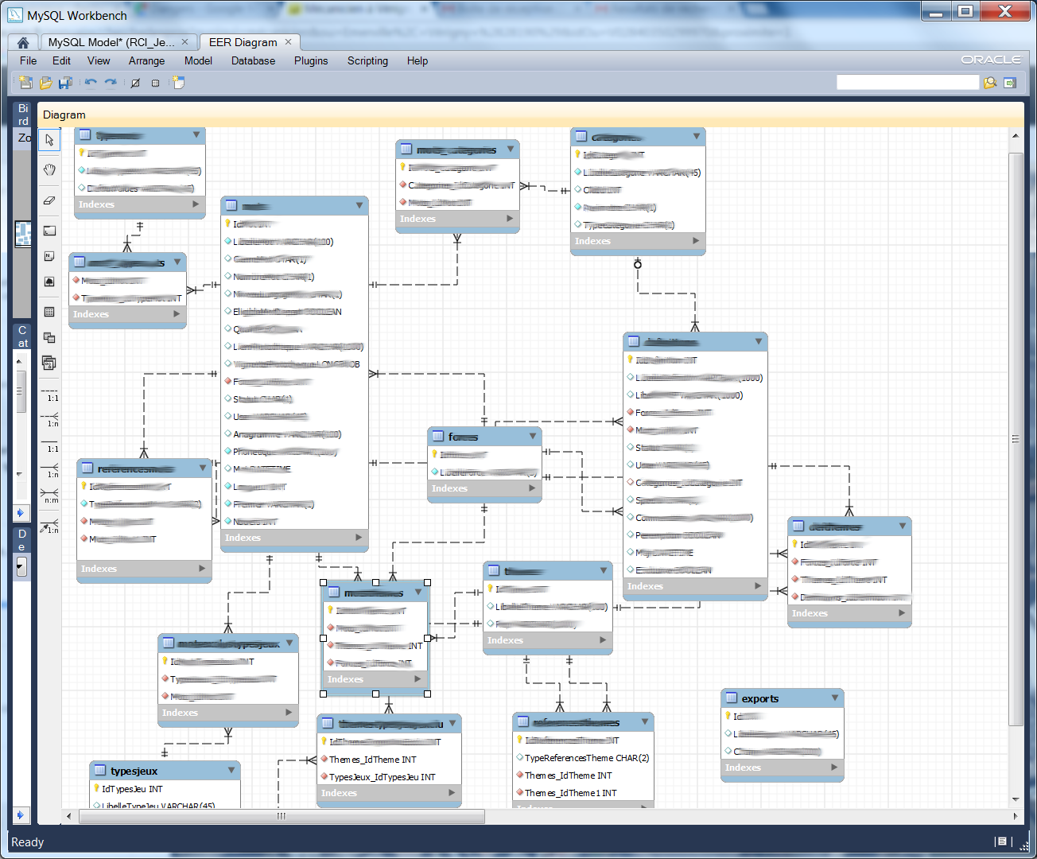This screenshot has width=1037, height=859.
Task: Collapse the exports table with header arrow
Action: pos(834,698)
